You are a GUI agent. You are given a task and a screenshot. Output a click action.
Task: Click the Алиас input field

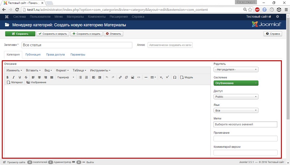click(x=170, y=45)
